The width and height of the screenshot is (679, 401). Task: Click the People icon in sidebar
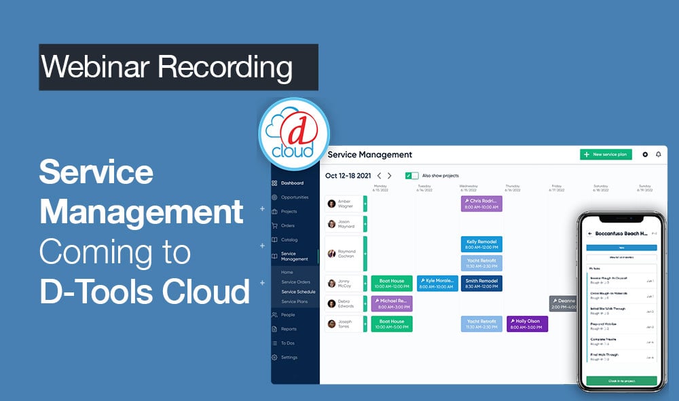tap(274, 315)
